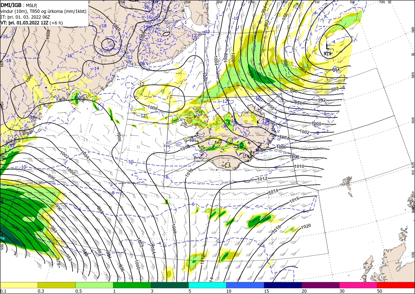This screenshot has height=294, width=415.
Task: Click the '974' isobar label
Action: click(16, 228)
